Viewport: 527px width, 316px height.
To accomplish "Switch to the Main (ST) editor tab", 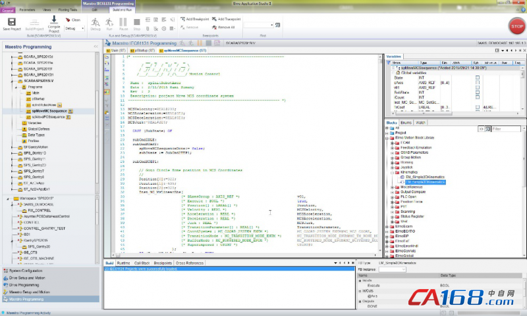I will [116, 51].
